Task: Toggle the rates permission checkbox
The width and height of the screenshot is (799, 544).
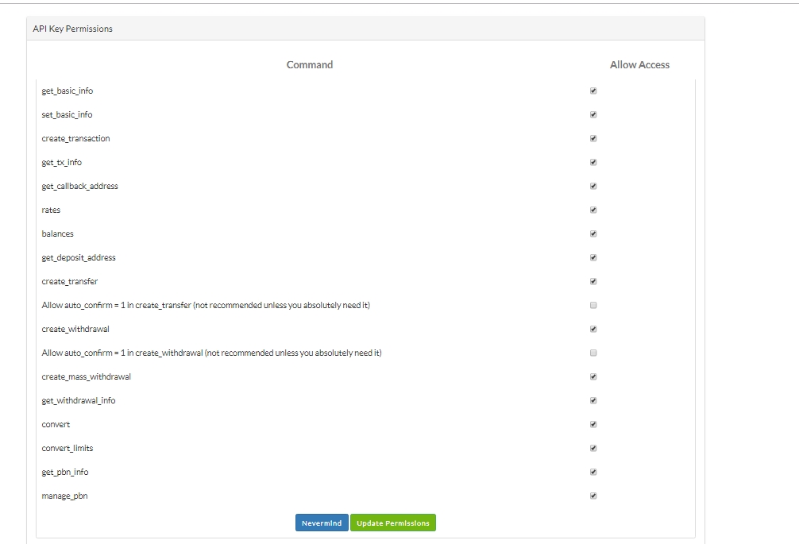Action: point(593,210)
